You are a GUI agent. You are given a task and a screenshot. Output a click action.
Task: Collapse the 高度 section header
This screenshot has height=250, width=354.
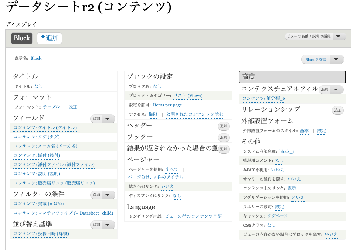click(292, 77)
